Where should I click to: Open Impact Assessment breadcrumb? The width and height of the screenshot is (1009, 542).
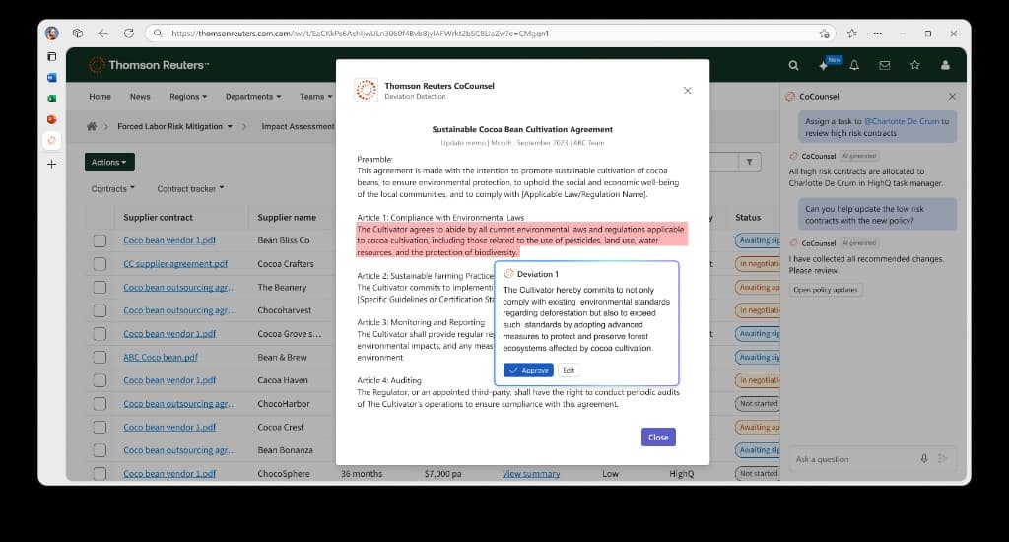(298, 126)
